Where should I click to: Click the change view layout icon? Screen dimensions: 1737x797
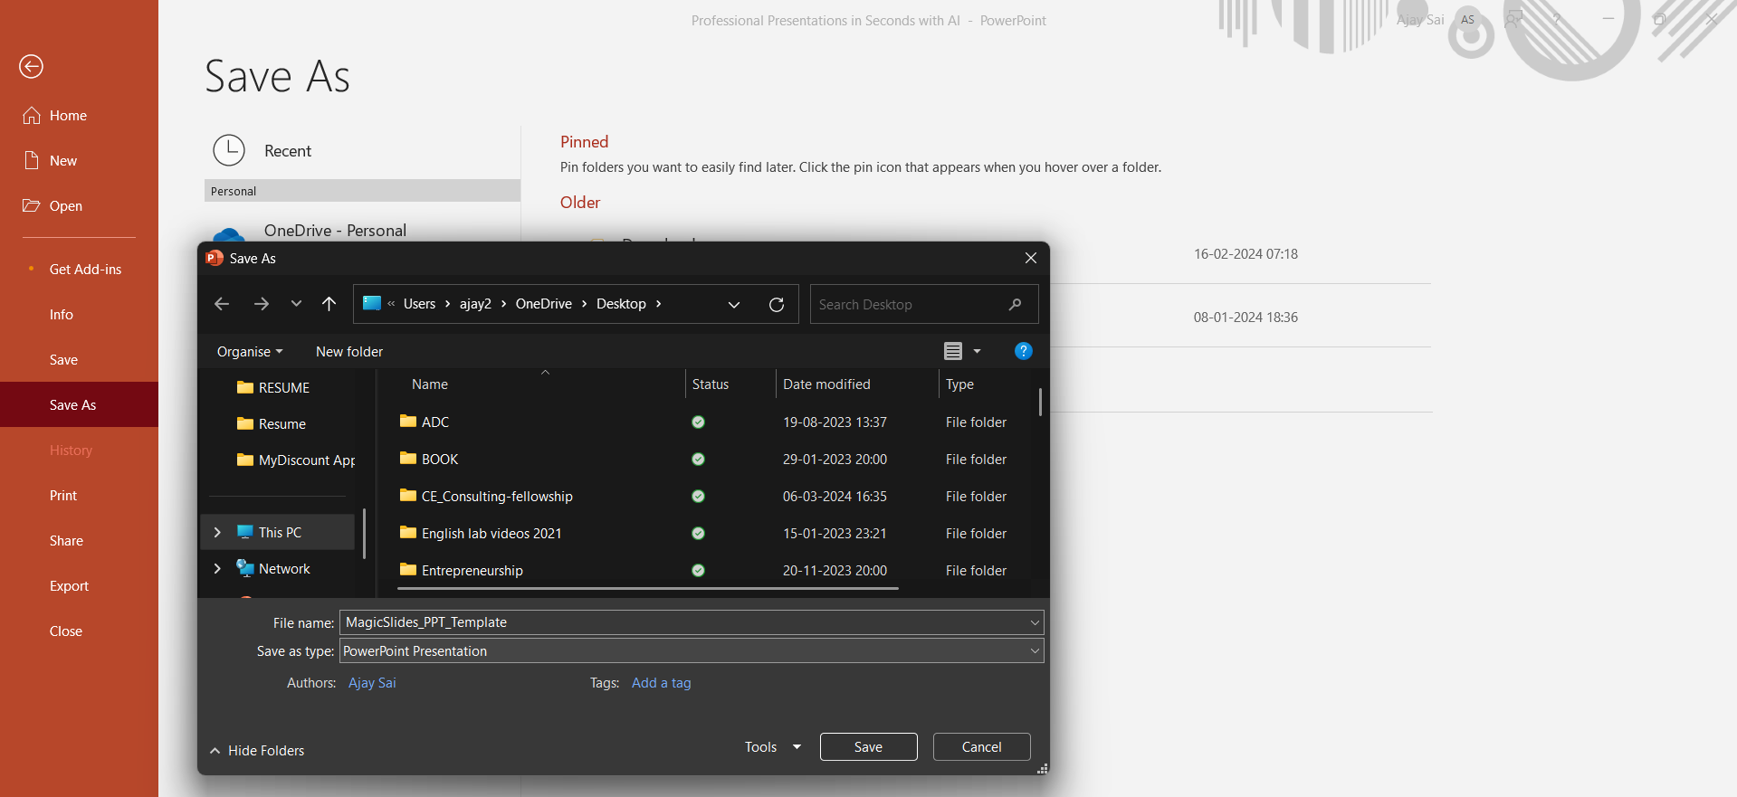[x=953, y=351]
